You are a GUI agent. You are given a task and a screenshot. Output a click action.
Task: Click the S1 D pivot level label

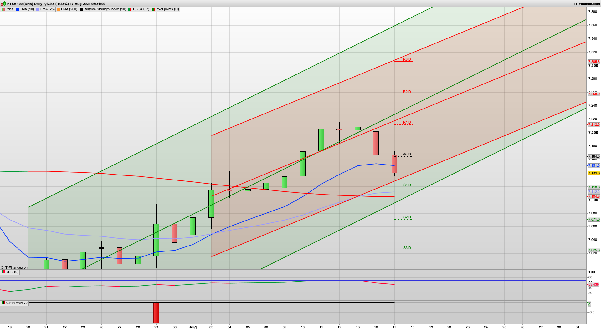coord(407,185)
